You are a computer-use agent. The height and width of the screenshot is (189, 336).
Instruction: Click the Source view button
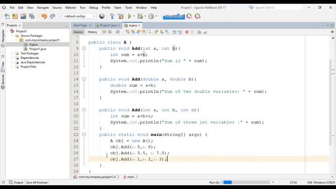tap(78, 32)
